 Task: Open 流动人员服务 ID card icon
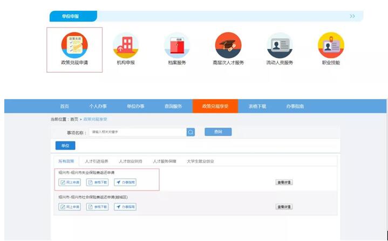click(x=280, y=45)
